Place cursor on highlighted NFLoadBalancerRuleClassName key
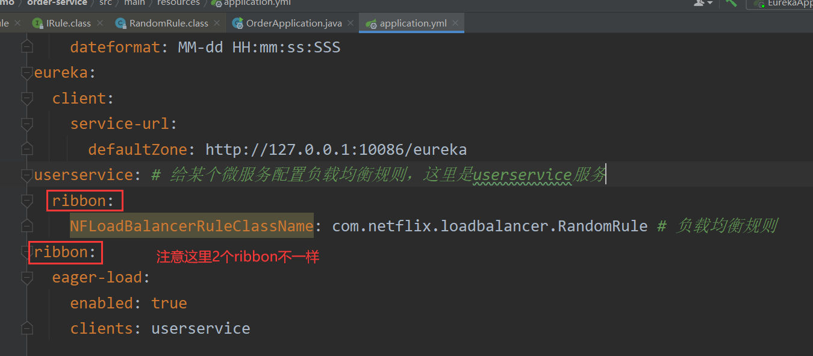Viewport: 813px width, 356px height. click(x=192, y=226)
